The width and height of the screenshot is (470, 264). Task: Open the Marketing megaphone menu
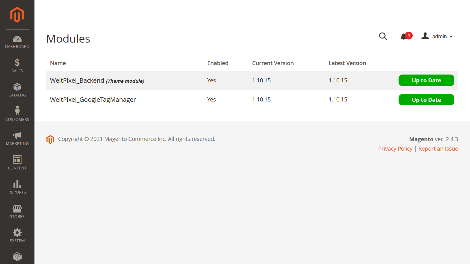click(17, 139)
